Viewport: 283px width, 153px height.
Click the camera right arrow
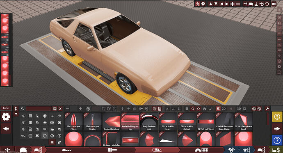pos(227,4)
